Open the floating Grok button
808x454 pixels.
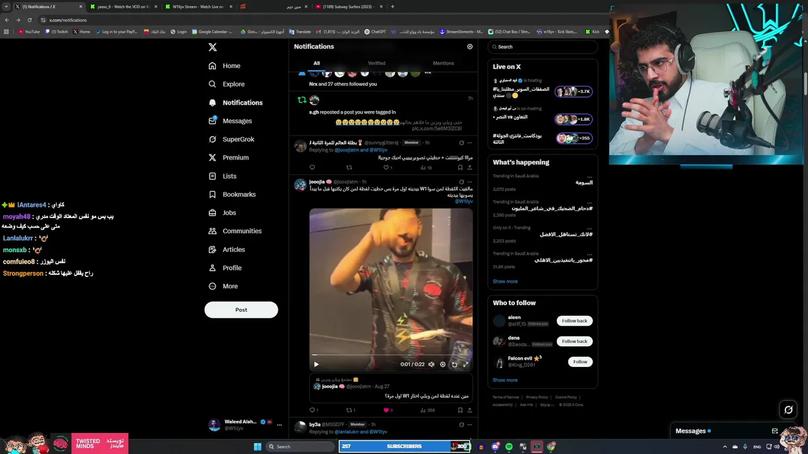788,410
